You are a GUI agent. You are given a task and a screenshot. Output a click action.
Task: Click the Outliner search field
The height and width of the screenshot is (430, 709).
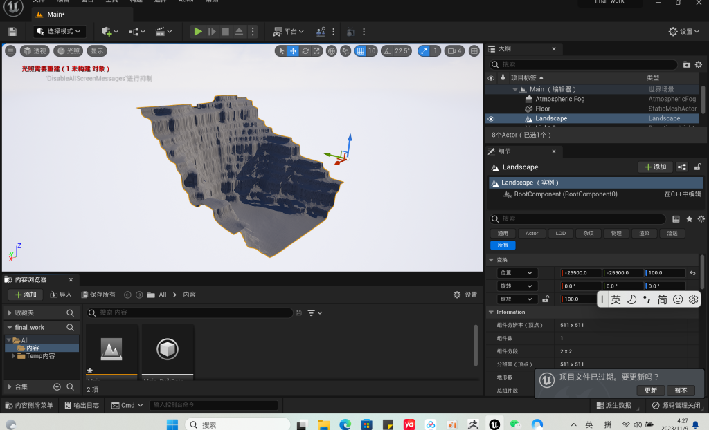click(x=583, y=64)
